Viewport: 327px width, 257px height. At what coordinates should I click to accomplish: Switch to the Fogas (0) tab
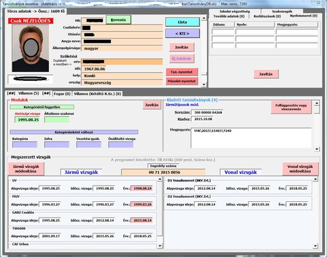[x=62, y=94]
